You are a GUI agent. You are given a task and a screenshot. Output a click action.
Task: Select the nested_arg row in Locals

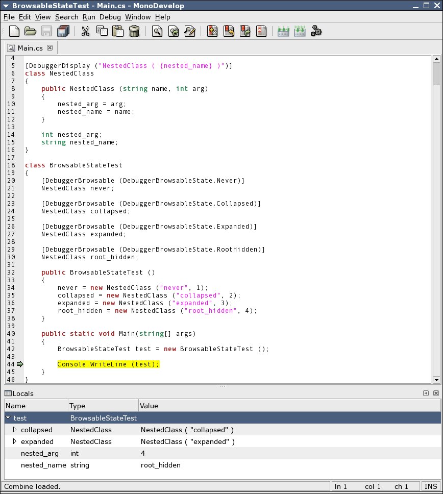point(223,453)
